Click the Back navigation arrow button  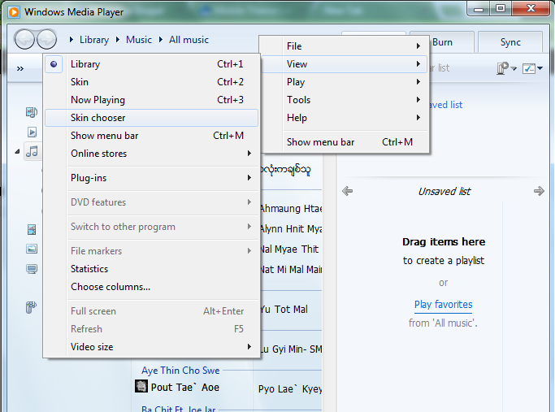point(24,39)
